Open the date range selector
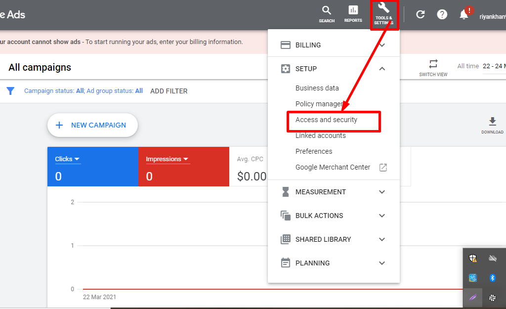This screenshot has width=506, height=309. [494, 66]
